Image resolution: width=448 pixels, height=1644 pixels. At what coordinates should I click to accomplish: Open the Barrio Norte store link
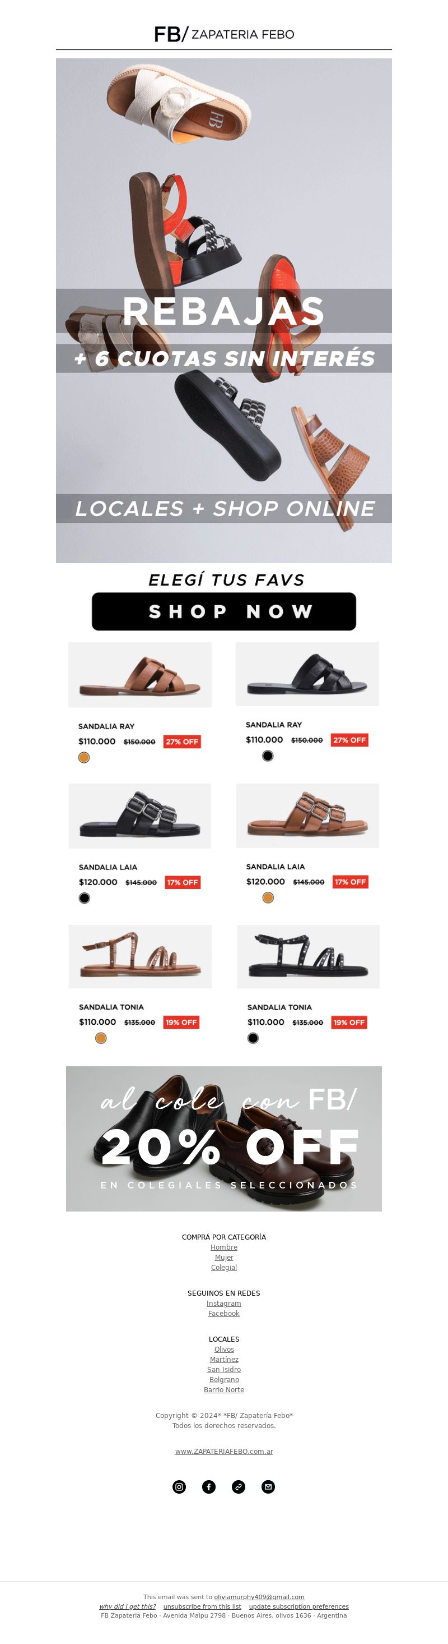pos(223,1390)
